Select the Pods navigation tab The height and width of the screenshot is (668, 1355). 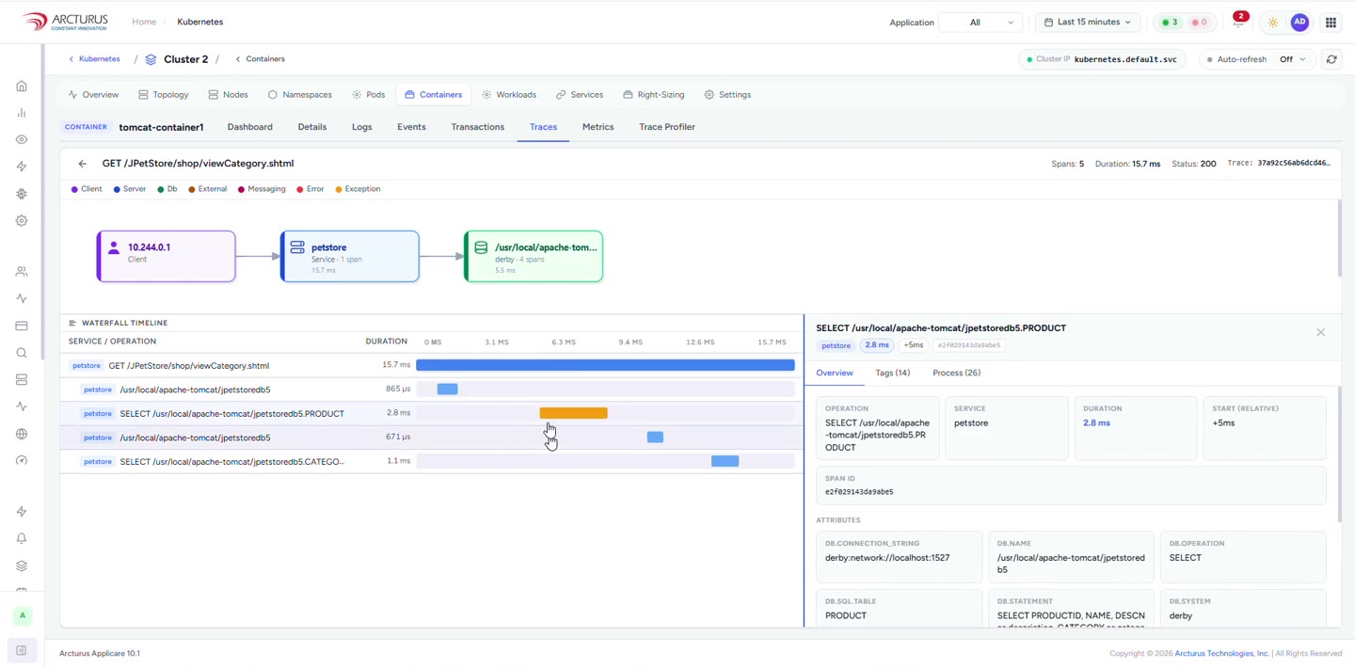368,95
